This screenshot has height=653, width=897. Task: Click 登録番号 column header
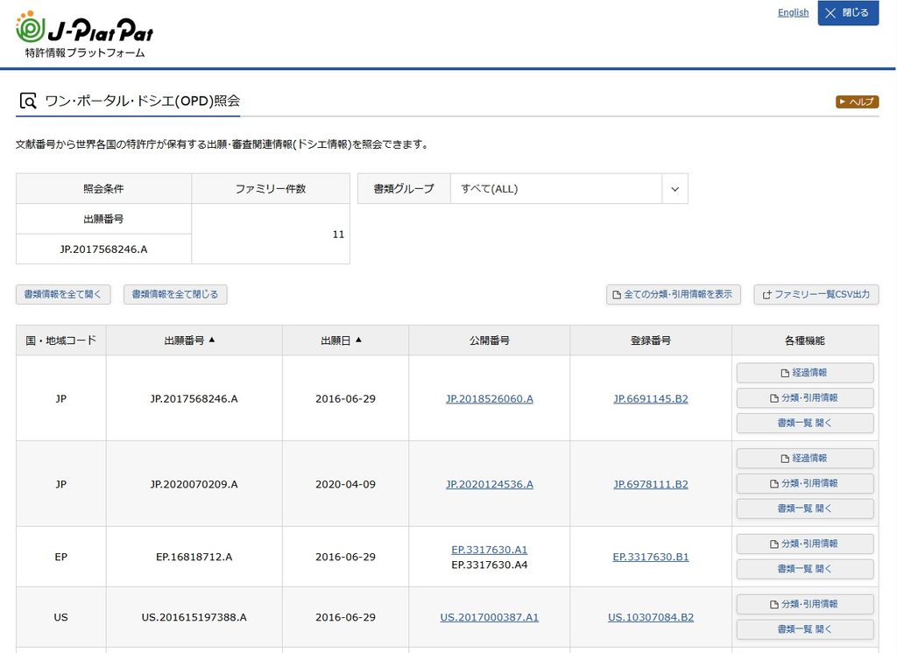coord(651,341)
